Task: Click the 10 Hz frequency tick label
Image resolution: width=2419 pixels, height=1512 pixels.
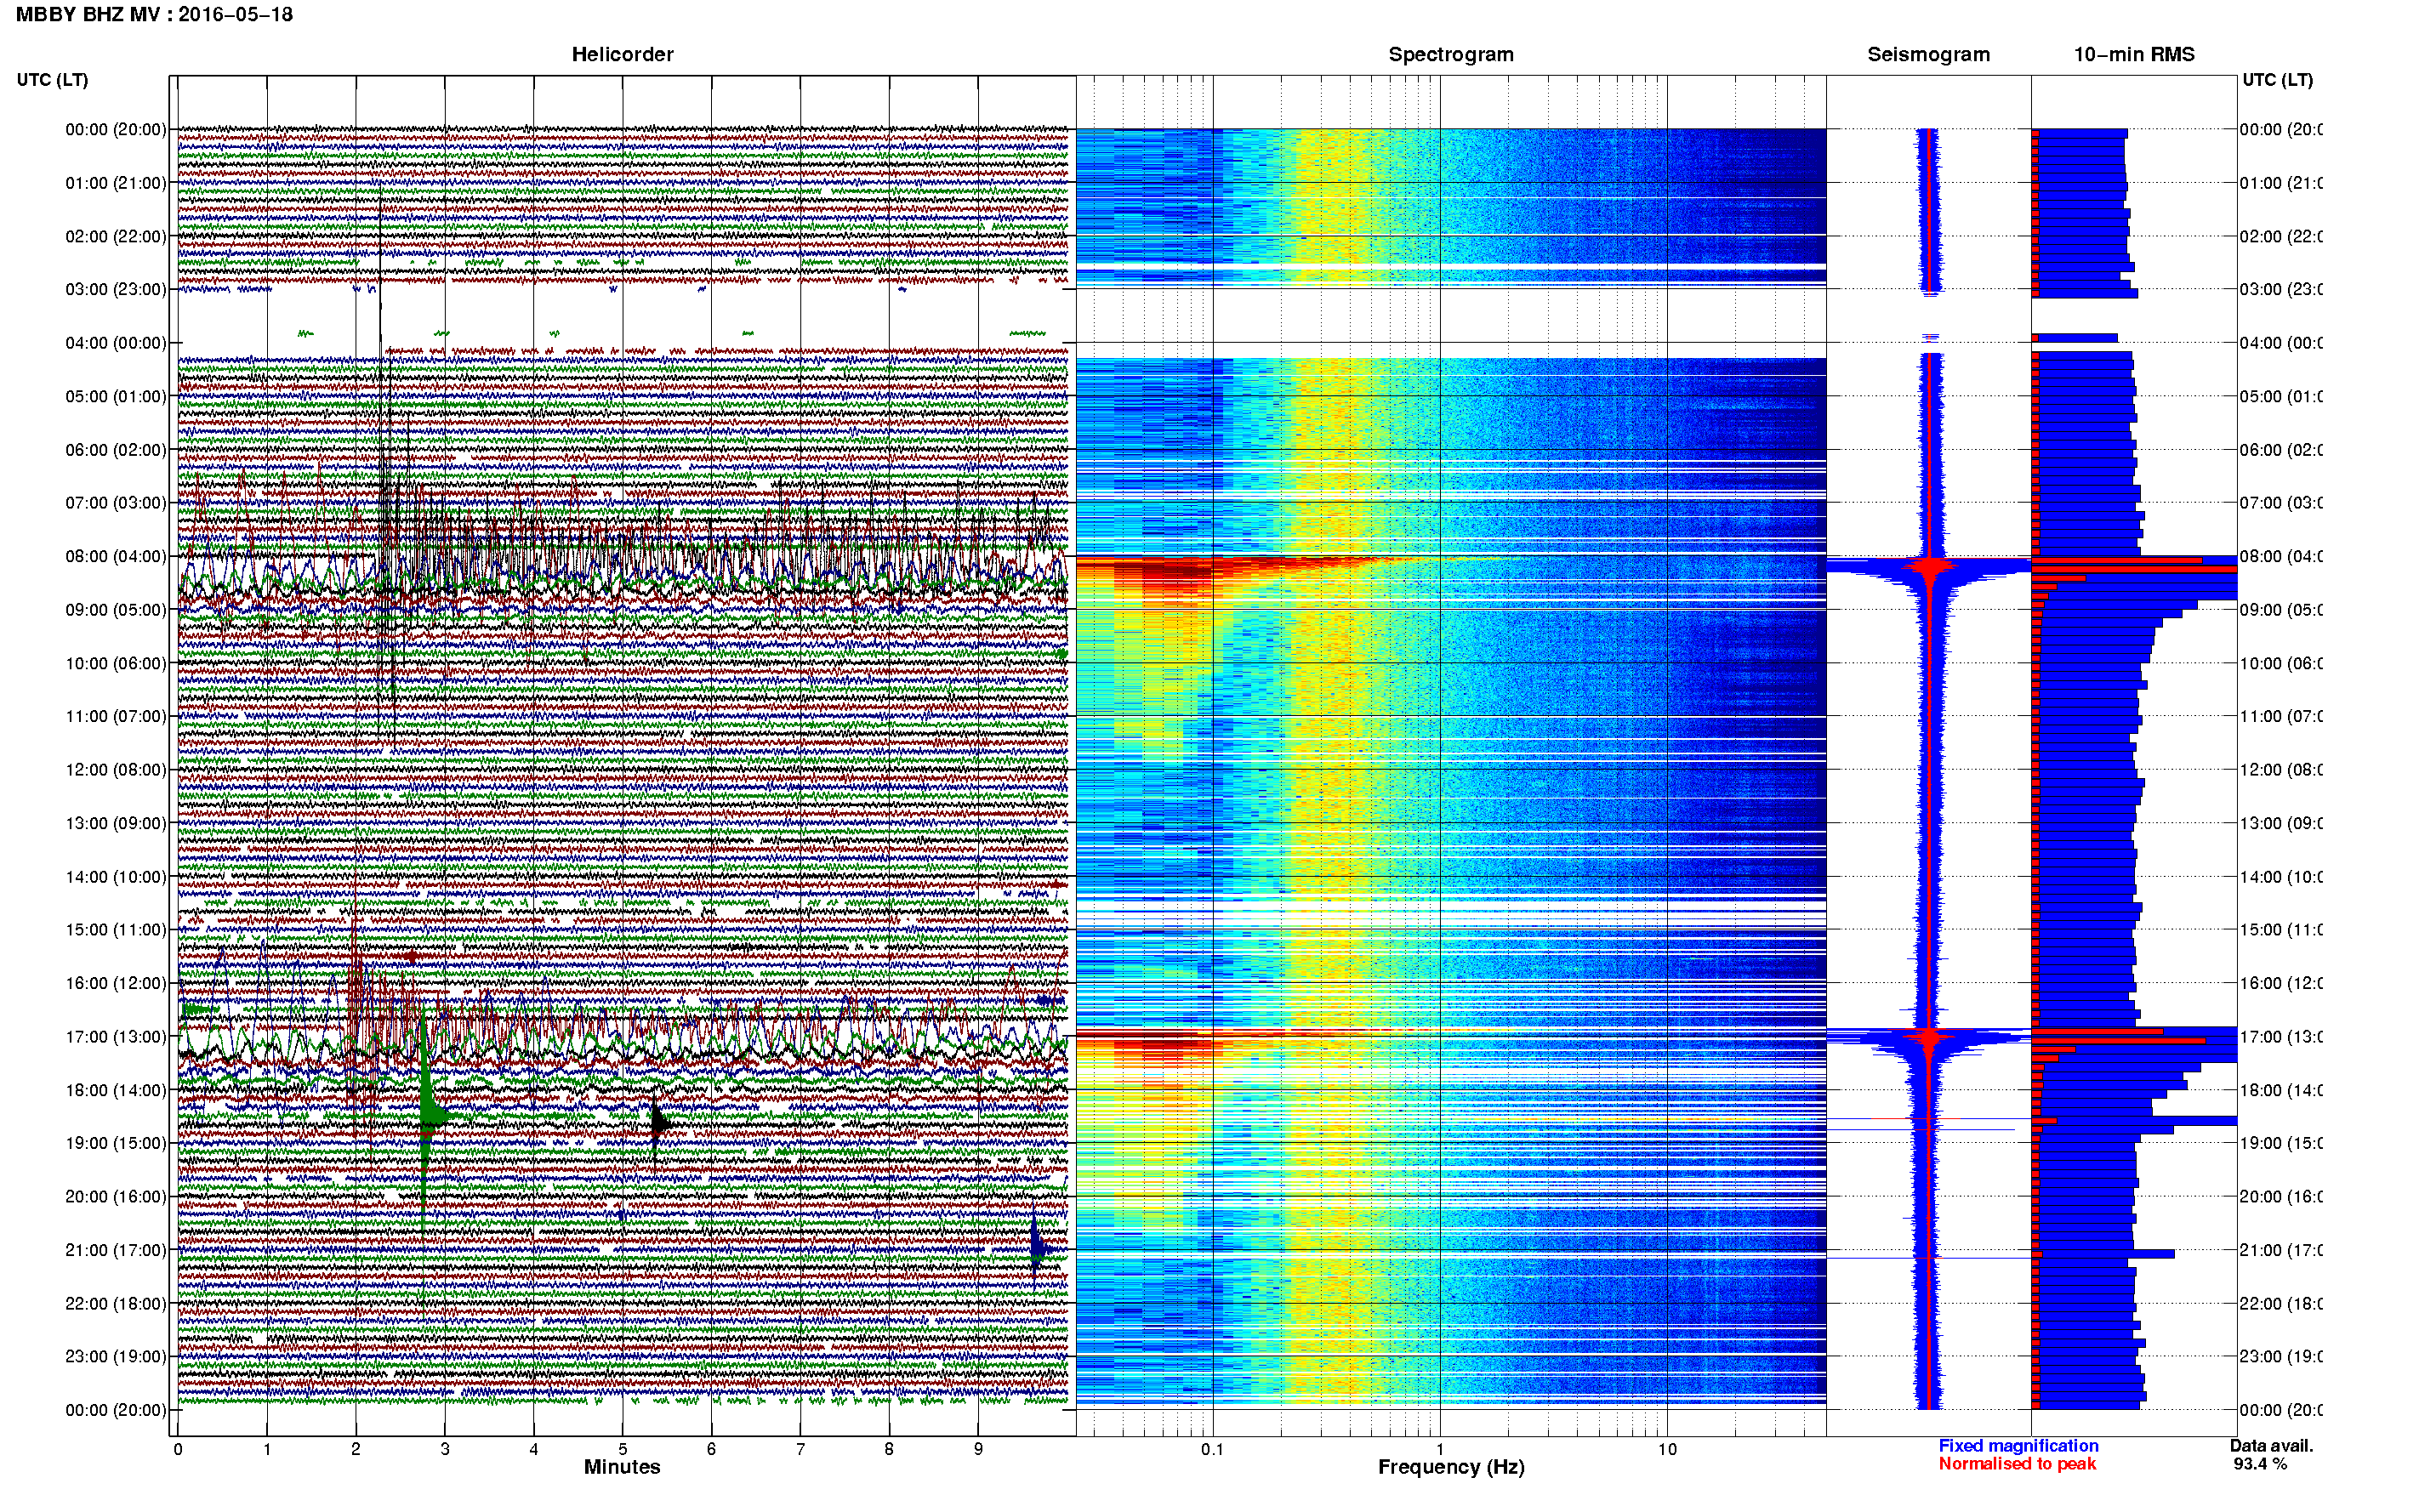Action: point(1667,1450)
